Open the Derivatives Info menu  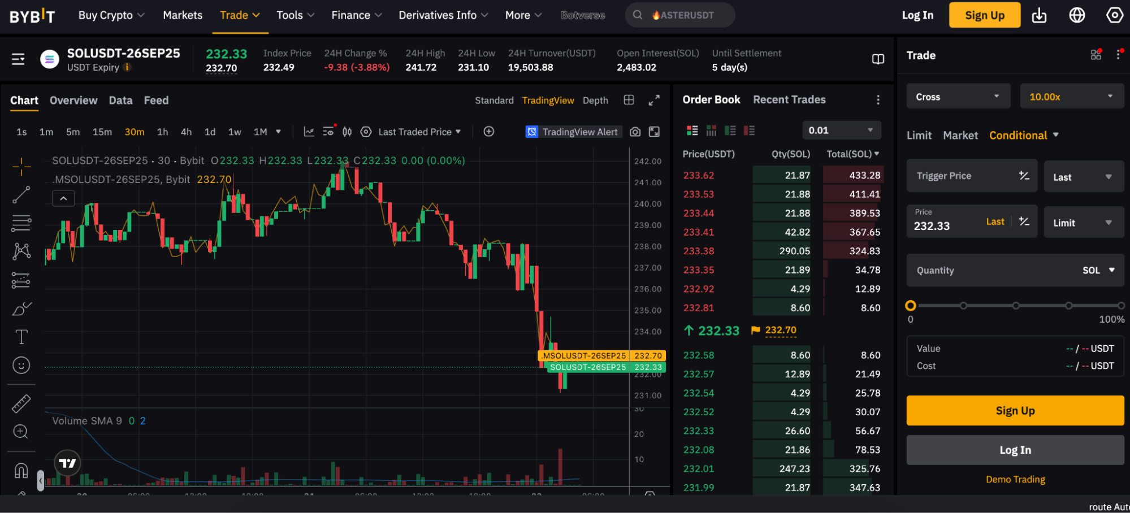pos(443,15)
